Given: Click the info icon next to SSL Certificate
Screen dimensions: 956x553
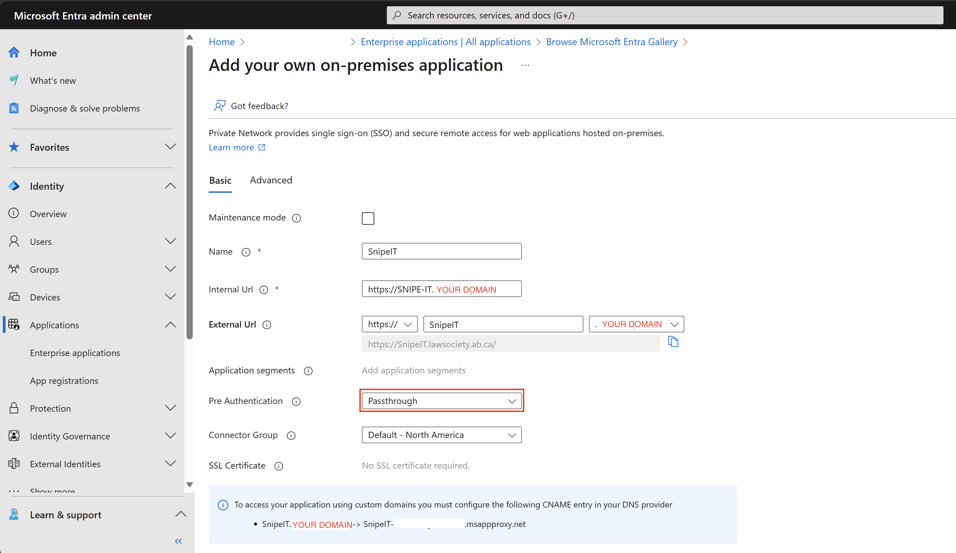Looking at the screenshot, I should pos(279,466).
